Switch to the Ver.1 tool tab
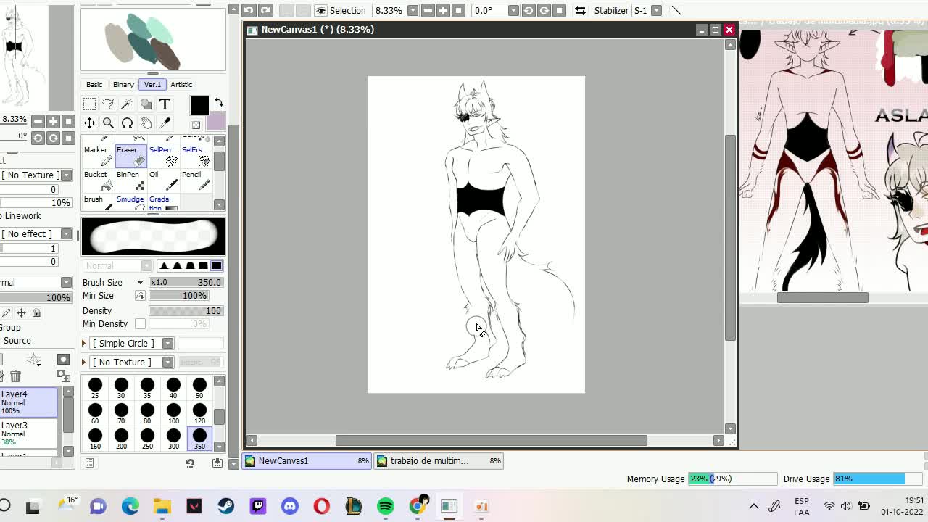 point(152,84)
